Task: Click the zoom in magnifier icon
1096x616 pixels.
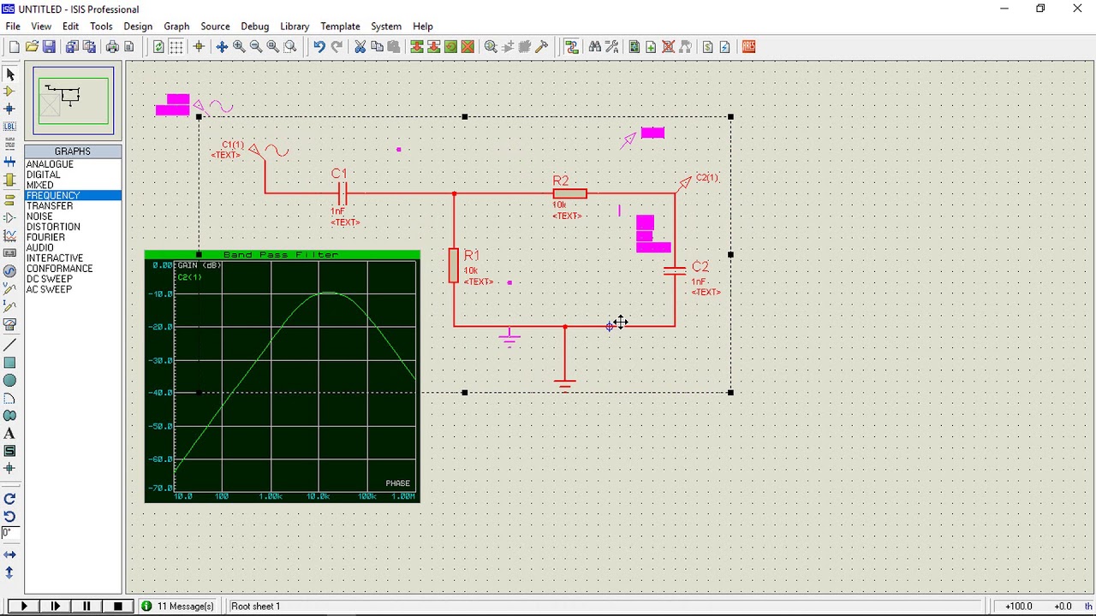Action: [239, 47]
